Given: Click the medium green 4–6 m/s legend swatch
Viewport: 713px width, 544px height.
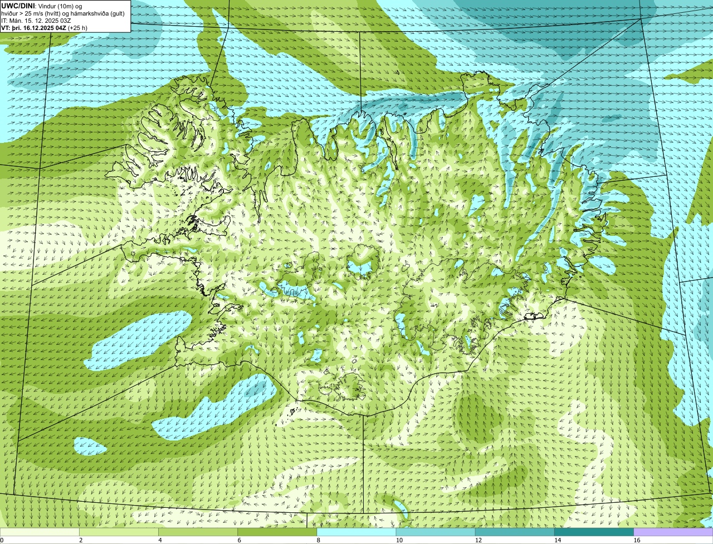Looking at the screenshot, I should [x=198, y=532].
